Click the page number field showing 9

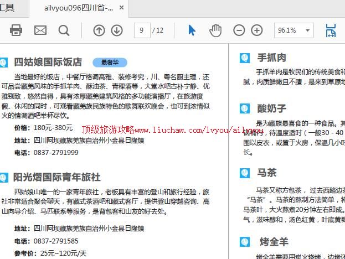142,30
